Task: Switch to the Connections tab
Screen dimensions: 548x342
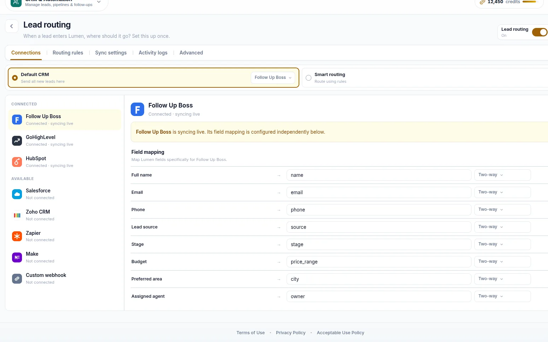Action: click(26, 53)
